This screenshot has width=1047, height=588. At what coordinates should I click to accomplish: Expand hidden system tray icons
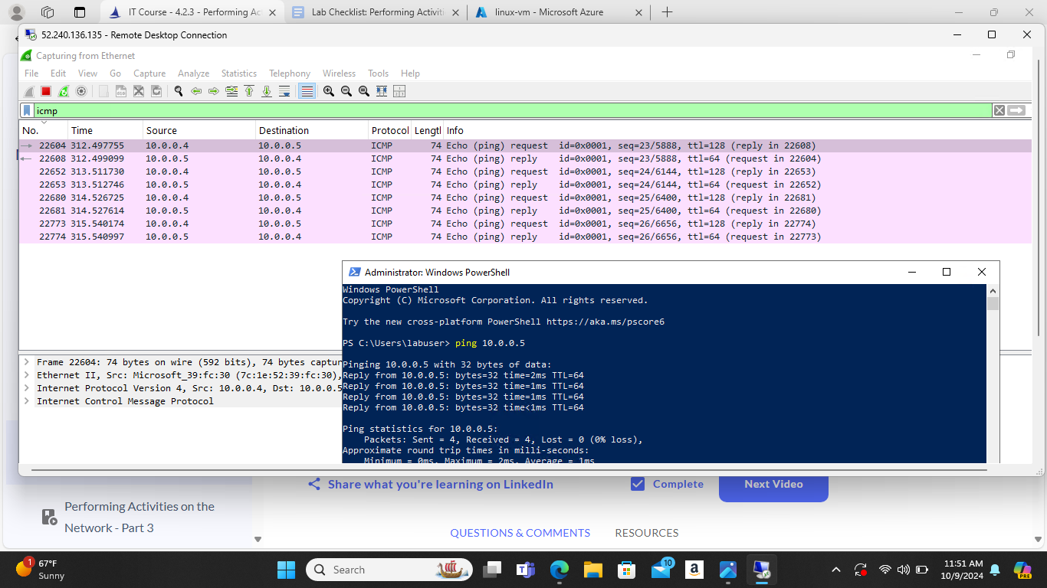[x=836, y=570]
